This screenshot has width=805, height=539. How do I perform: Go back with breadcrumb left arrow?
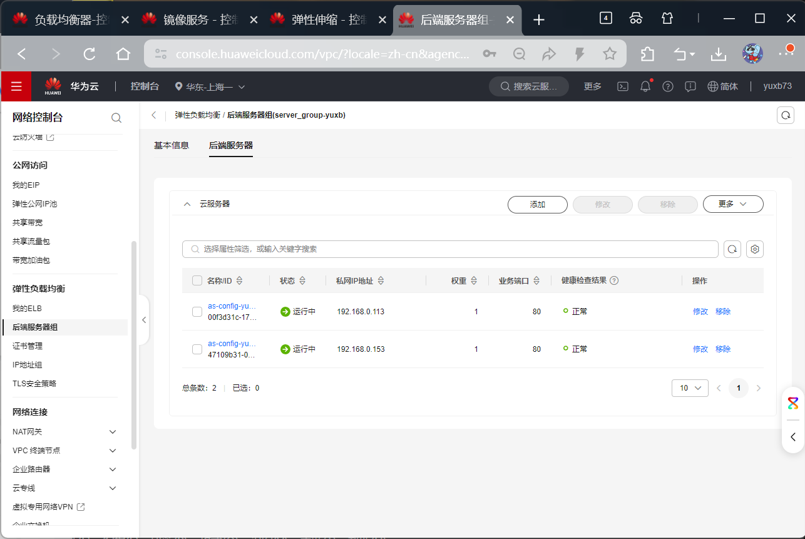click(154, 115)
